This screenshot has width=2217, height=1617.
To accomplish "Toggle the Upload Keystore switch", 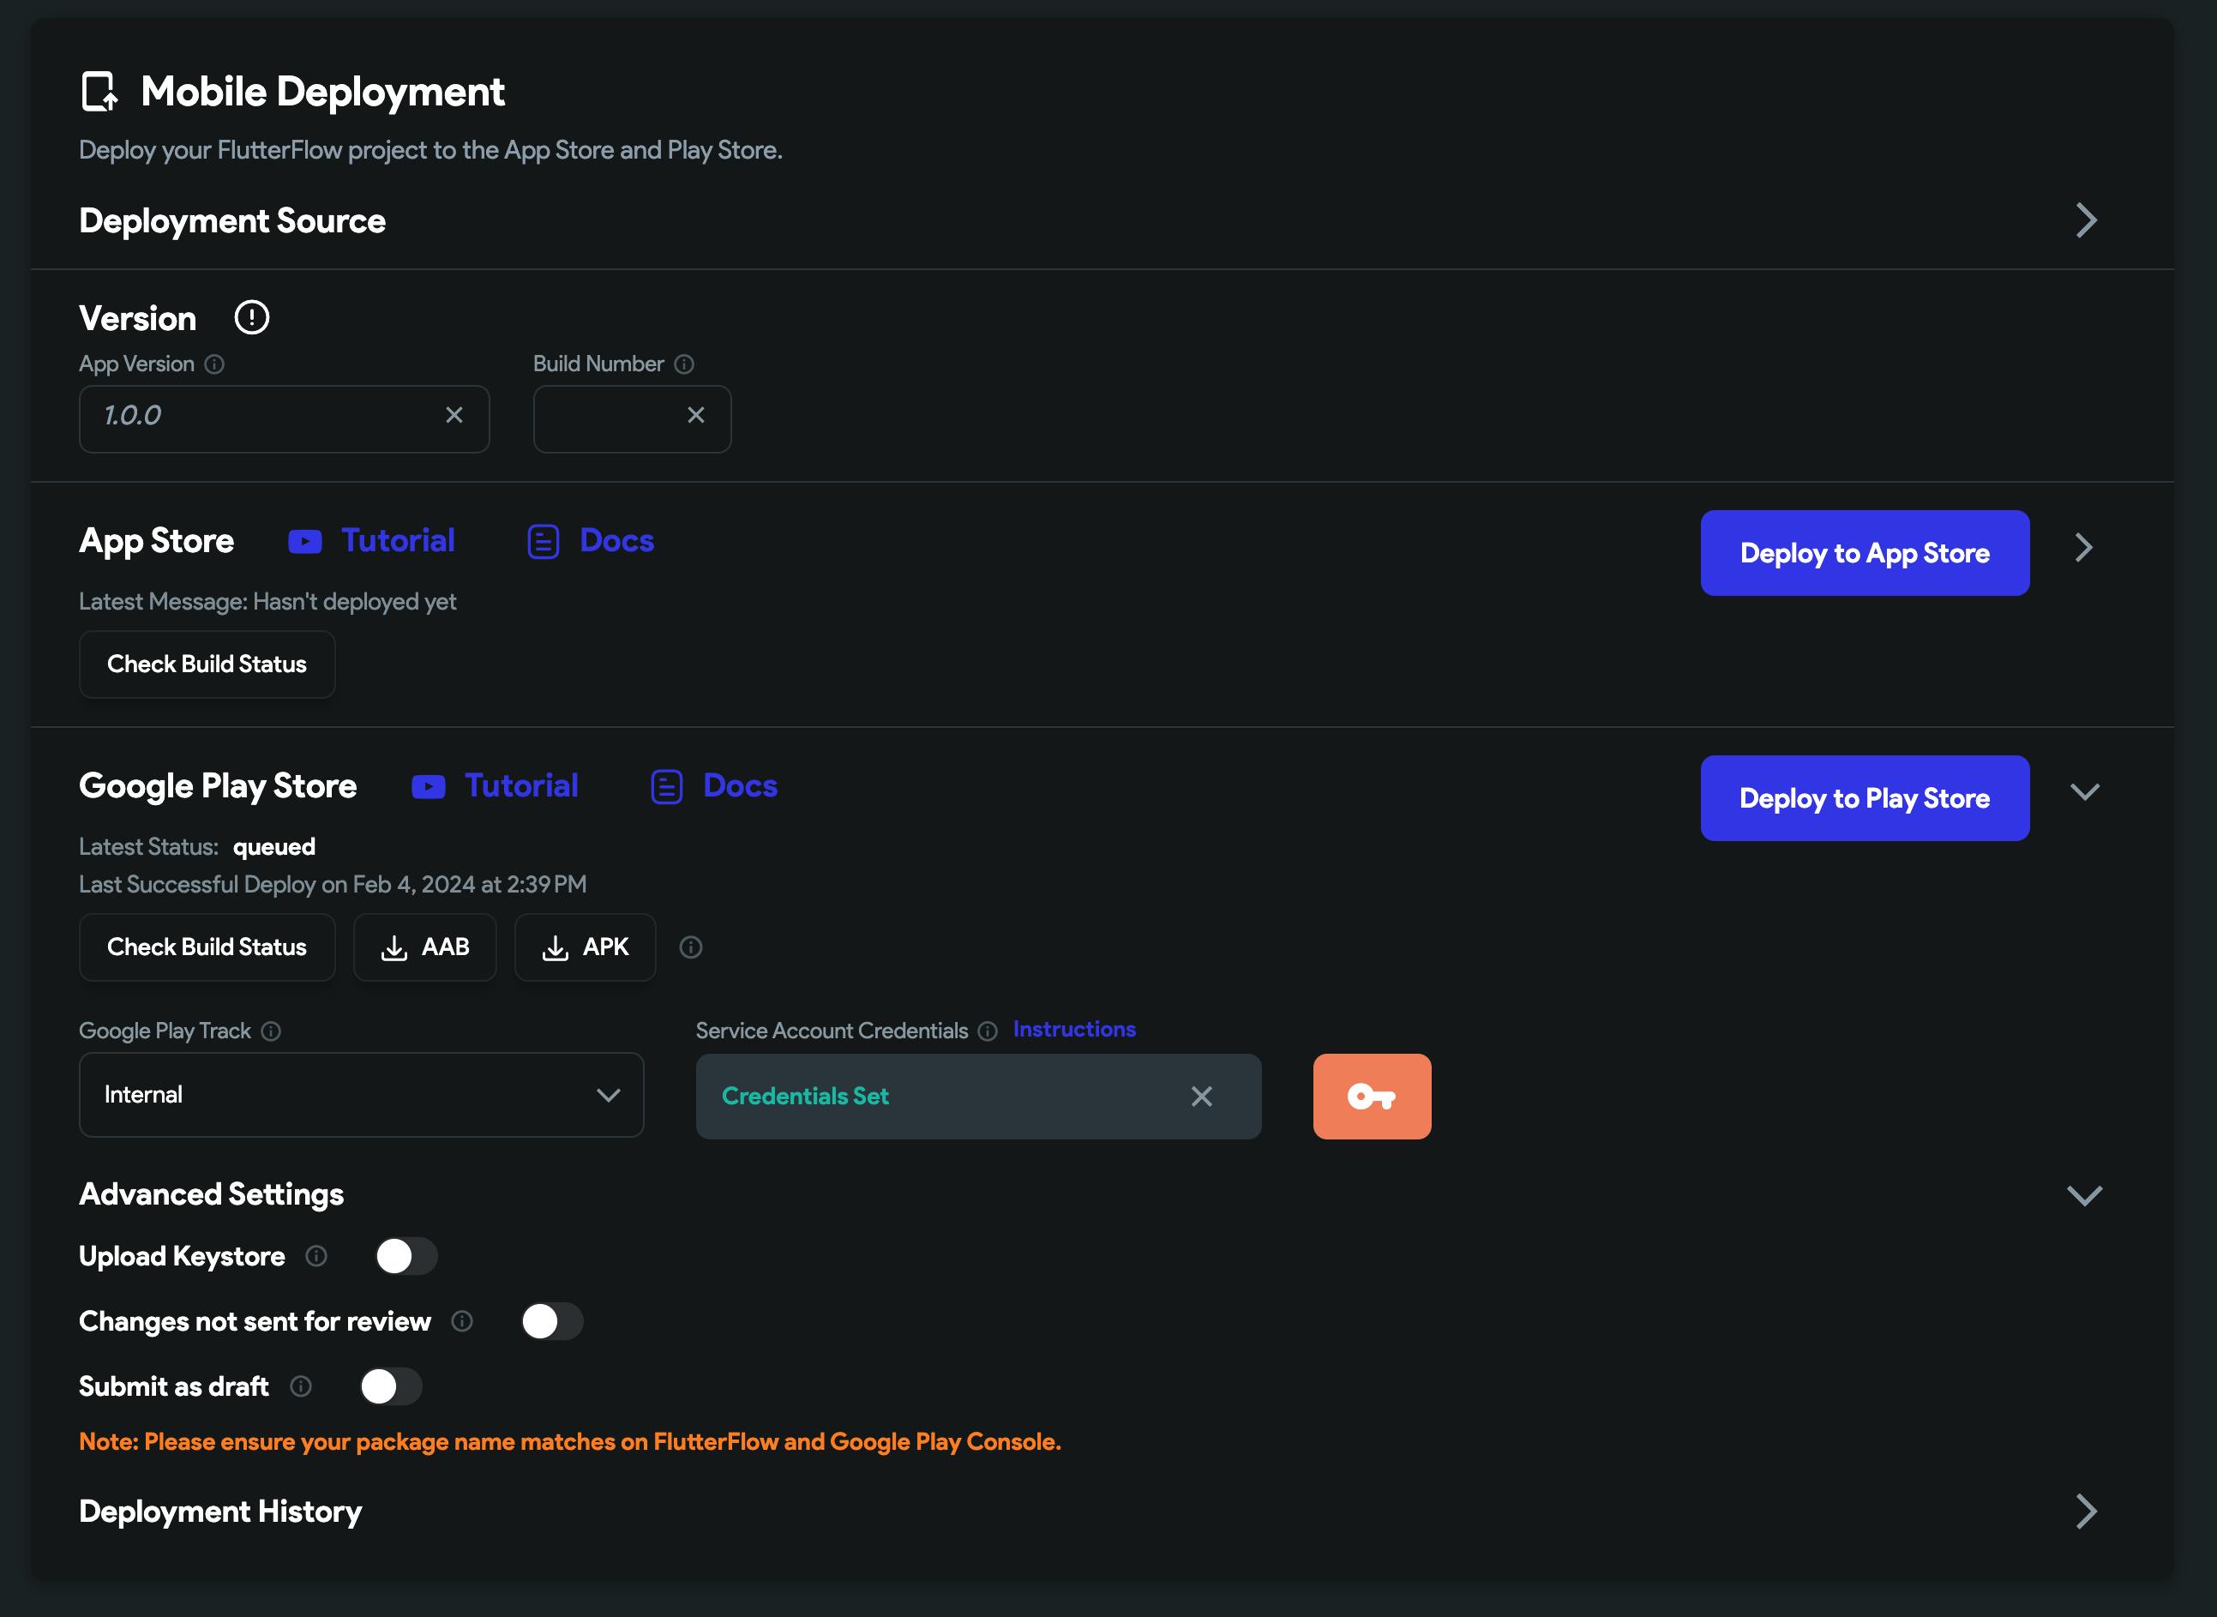I will coord(406,1256).
